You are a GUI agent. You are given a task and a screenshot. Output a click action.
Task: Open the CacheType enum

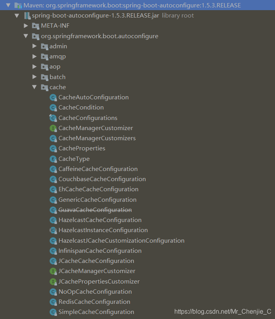click(x=74, y=159)
